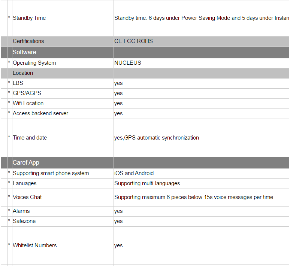Select the Whitelist Numbers label
Image resolution: width=290 pixels, height=266 pixels.
35,245
